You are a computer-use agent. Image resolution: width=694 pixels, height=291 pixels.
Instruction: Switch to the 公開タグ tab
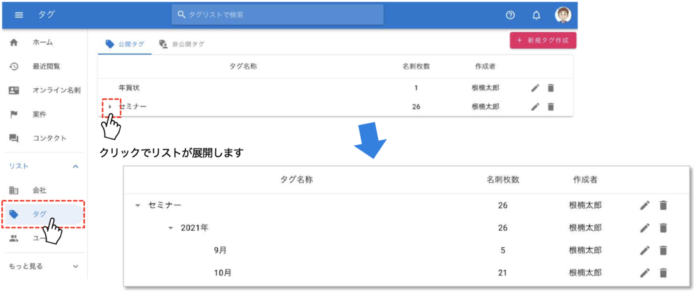coord(125,44)
